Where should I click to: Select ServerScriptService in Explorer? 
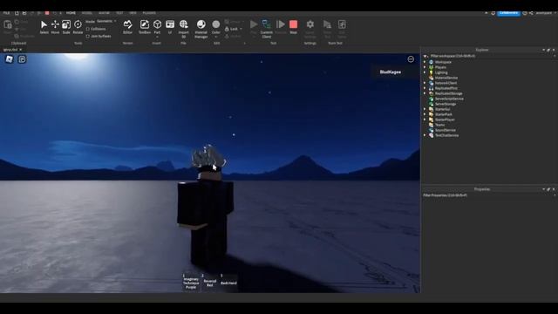pos(449,99)
